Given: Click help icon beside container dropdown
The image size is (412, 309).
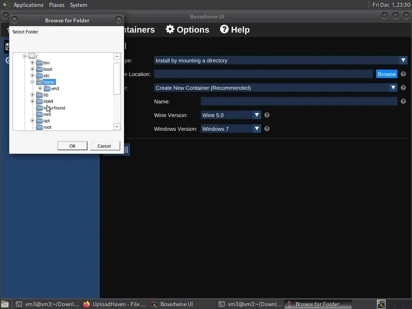Looking at the screenshot, I should tap(403, 88).
